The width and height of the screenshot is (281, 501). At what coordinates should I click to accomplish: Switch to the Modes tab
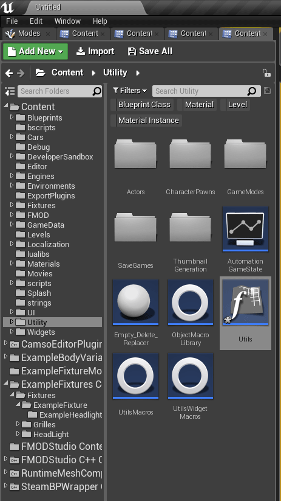(x=29, y=33)
